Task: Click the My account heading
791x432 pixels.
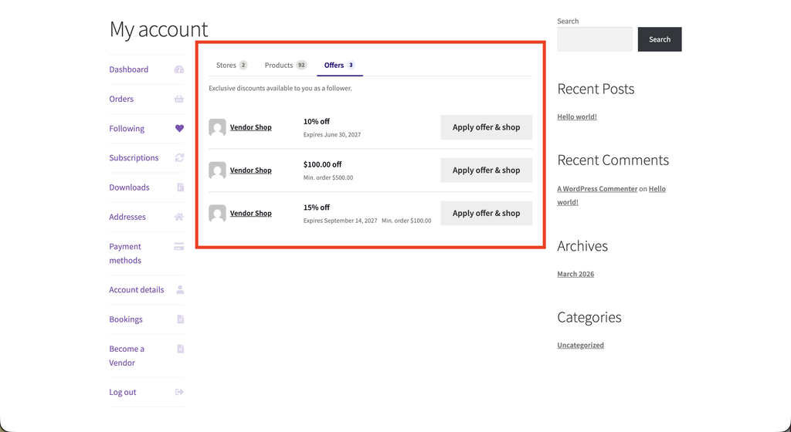Action: 158,29
